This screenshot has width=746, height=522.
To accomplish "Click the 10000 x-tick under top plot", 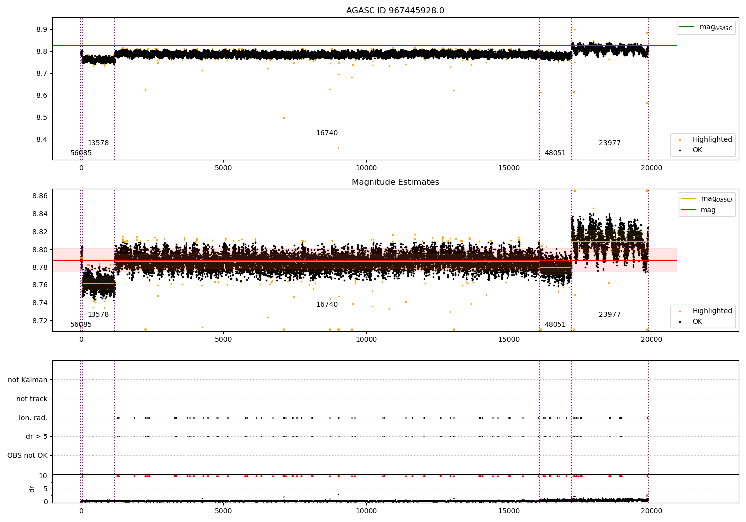I will coord(366,168).
